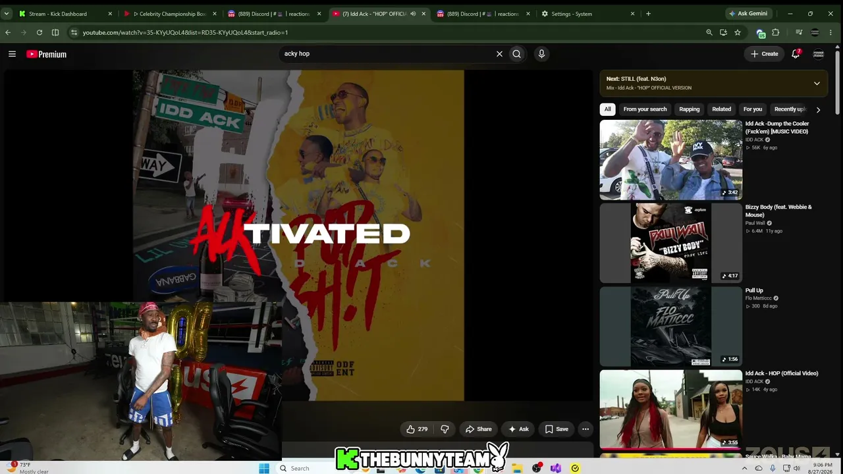
Task: Start voice search with the microphone
Action: pos(541,54)
